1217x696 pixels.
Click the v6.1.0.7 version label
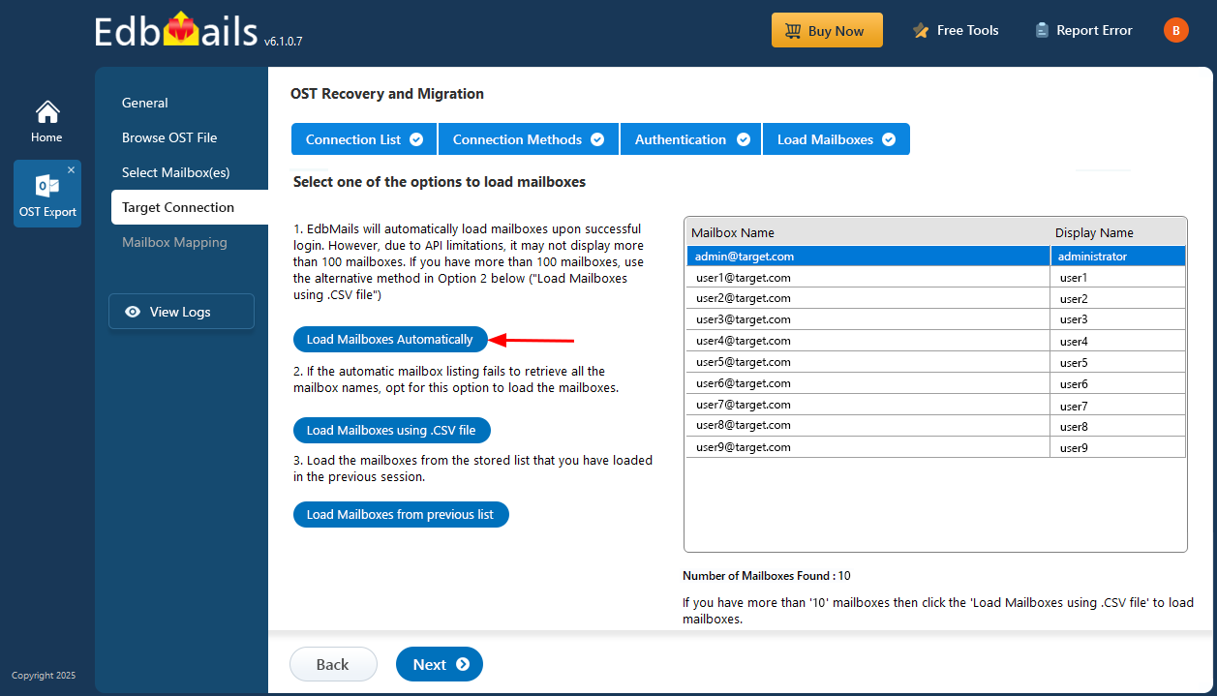tap(283, 42)
